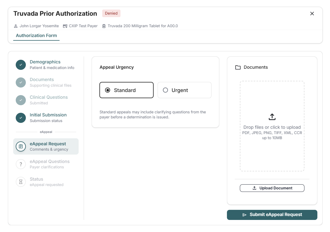
Task: Open the Initial Submission step
Action: [x=46, y=118]
